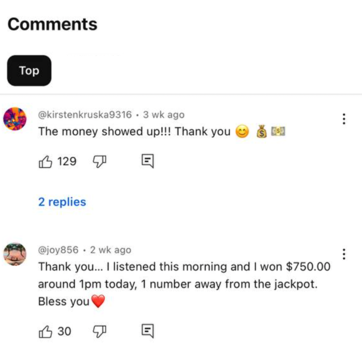Open options menu for joy856 comment
The image size is (362, 359).
pos(343,253)
